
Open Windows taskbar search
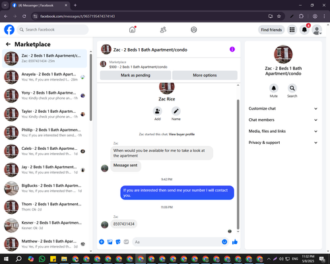pos(18,259)
